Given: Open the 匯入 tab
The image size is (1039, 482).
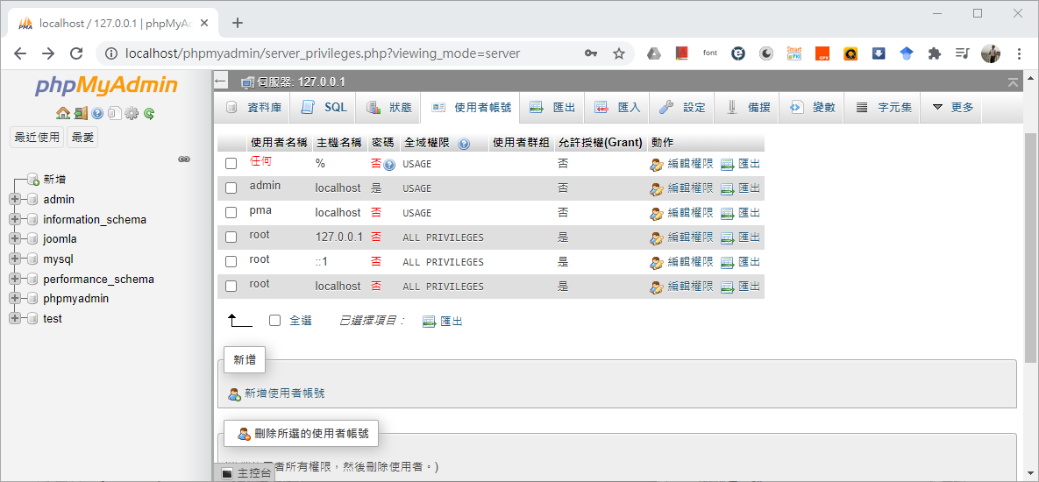Looking at the screenshot, I should 617,107.
